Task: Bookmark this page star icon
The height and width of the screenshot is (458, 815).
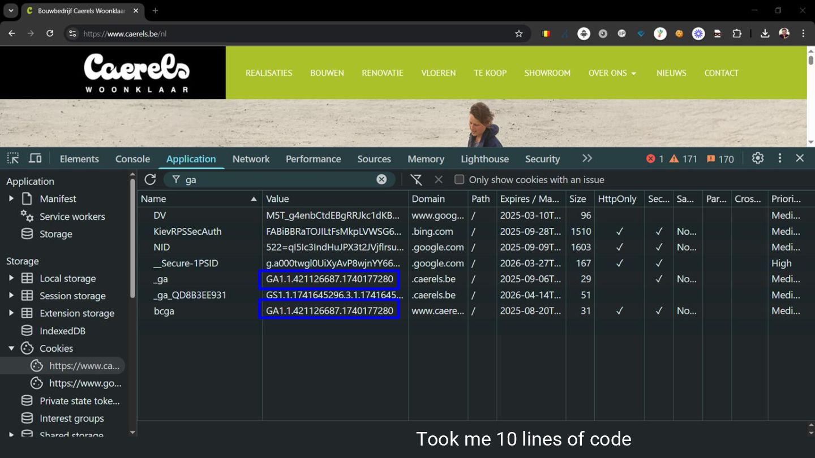Action: [518, 33]
